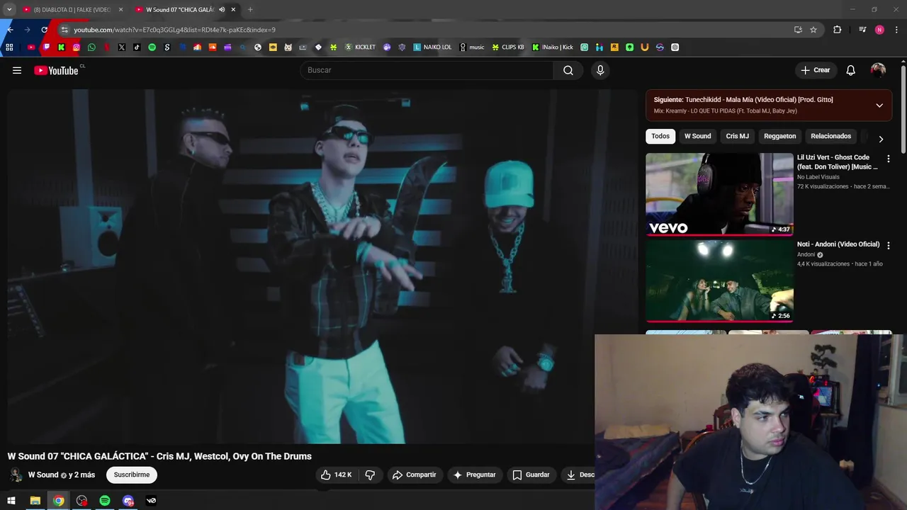The image size is (907, 510).
Task: Click the Compartir share button
Action: pos(415,475)
